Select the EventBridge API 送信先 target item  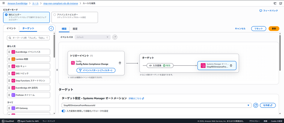(x=29, y=88)
